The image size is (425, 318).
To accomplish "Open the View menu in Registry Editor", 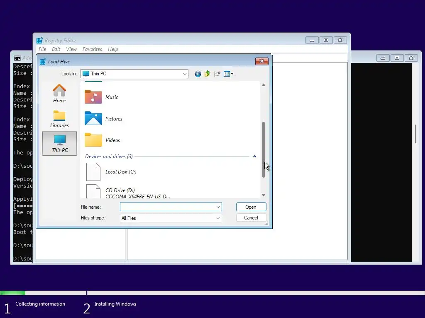I will tap(71, 49).
